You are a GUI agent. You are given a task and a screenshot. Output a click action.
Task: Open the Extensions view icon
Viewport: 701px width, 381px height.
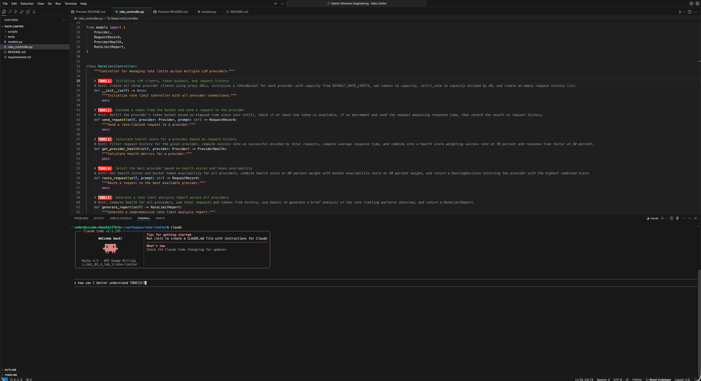pos(28,12)
